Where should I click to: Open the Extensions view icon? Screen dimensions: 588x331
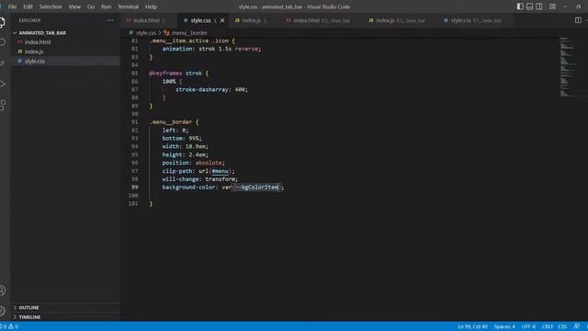click(2, 105)
